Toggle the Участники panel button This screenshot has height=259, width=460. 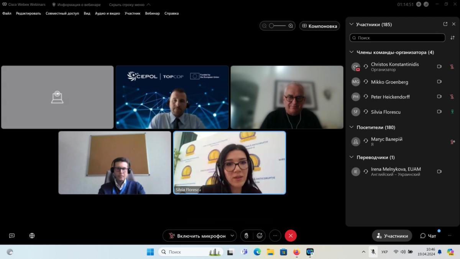click(392, 236)
